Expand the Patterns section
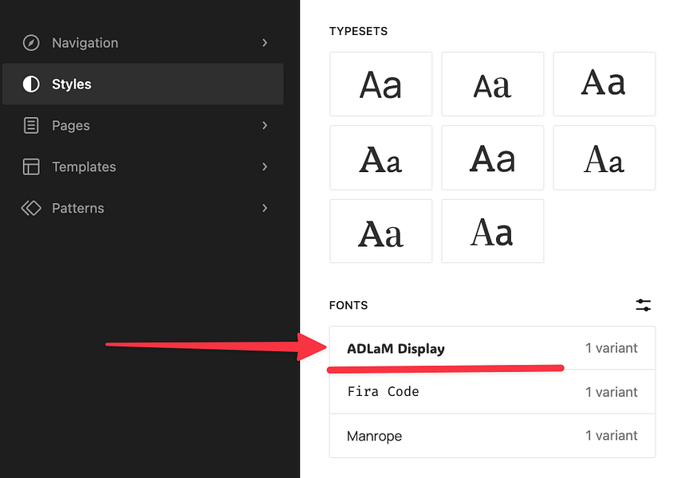This screenshot has height=478, width=685. click(x=265, y=208)
